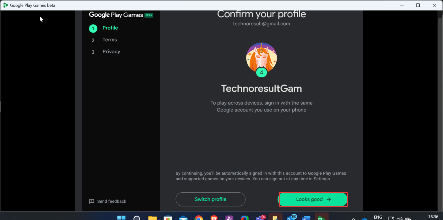
Task: Open the volume control in system tray
Action: coord(400,218)
